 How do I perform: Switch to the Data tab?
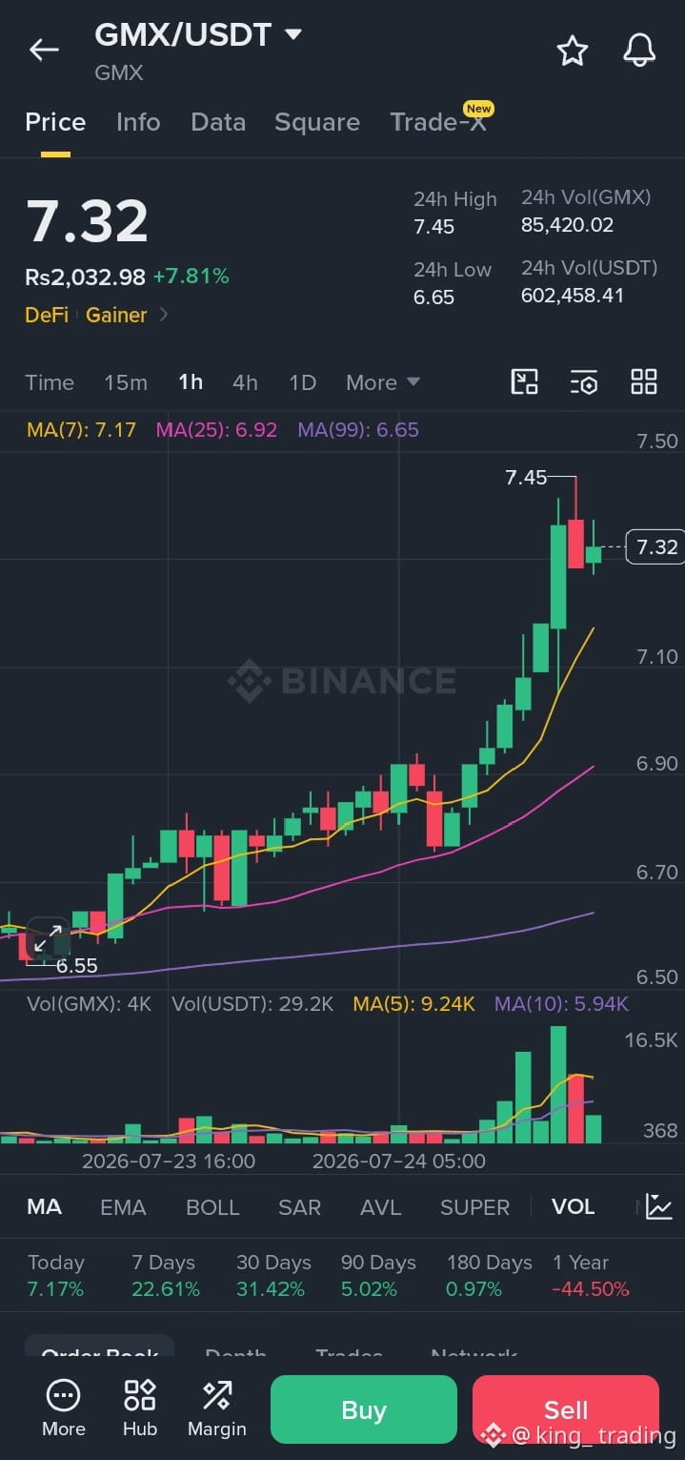click(x=218, y=122)
